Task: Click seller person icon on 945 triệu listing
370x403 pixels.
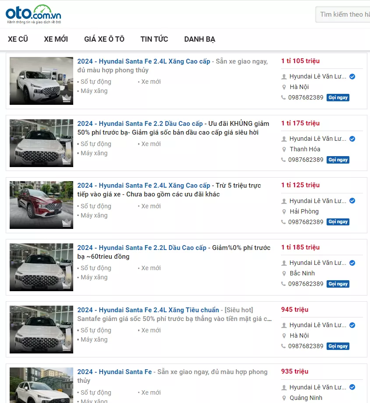Action: (284, 325)
